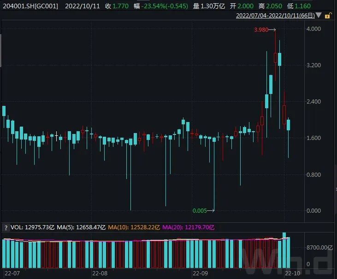This screenshot has width=337, height=279.
Task: Select the 204001.SH[GC001] ticker label
Action: point(30,6)
